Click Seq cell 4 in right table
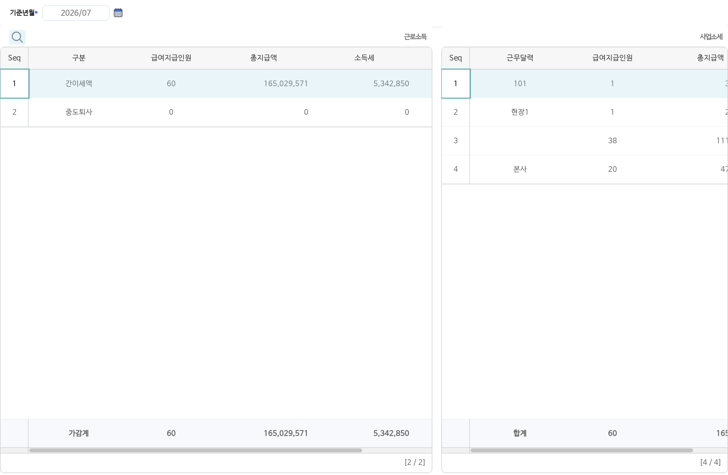 coord(456,169)
